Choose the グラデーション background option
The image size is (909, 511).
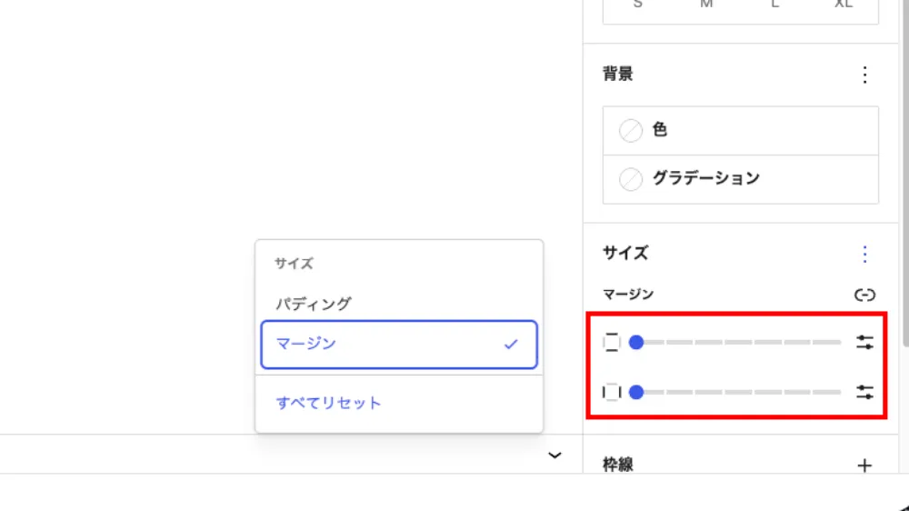(740, 179)
